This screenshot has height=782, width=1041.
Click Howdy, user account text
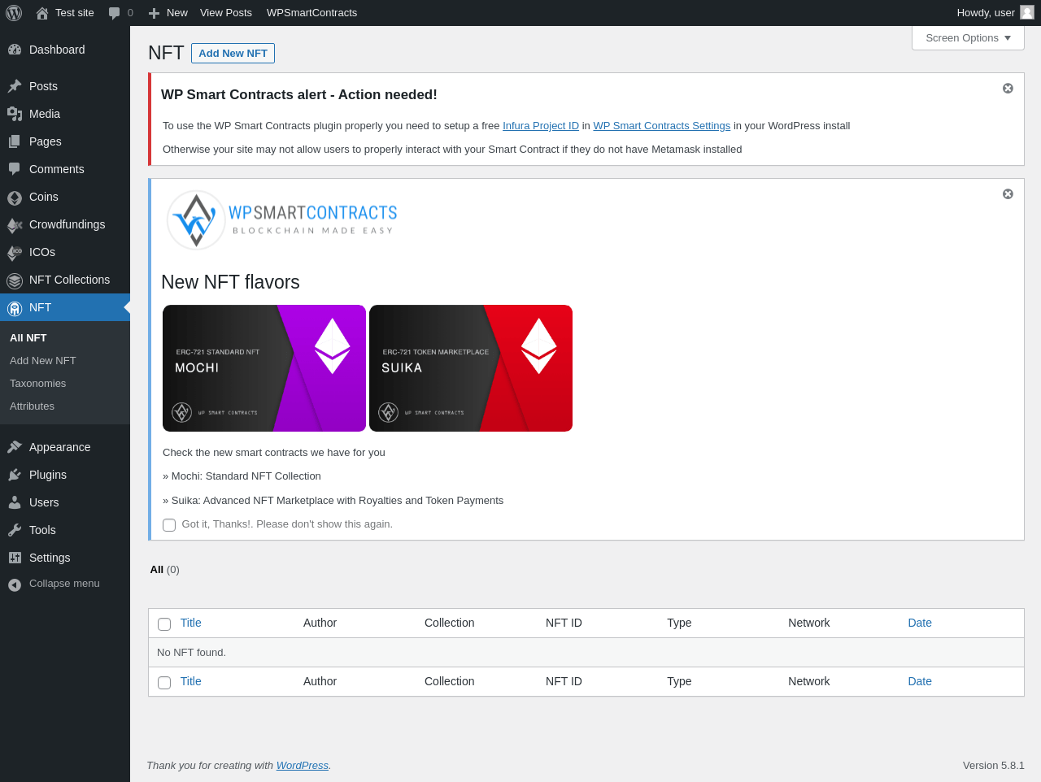tap(986, 13)
